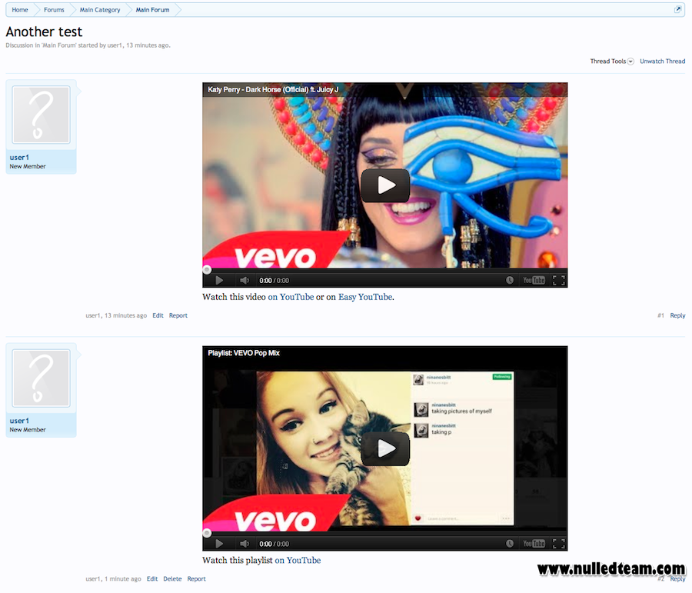Open Thread Tools dropdown
Screen dimensions: 692x593
point(612,62)
